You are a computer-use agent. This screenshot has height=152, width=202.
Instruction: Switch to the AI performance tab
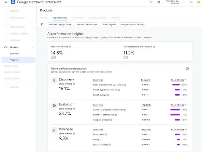(x=60, y=18)
